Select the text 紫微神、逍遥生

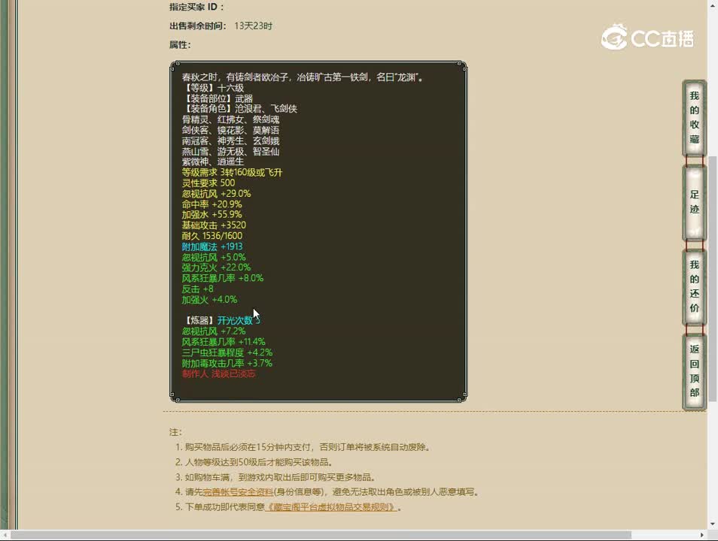click(213, 162)
